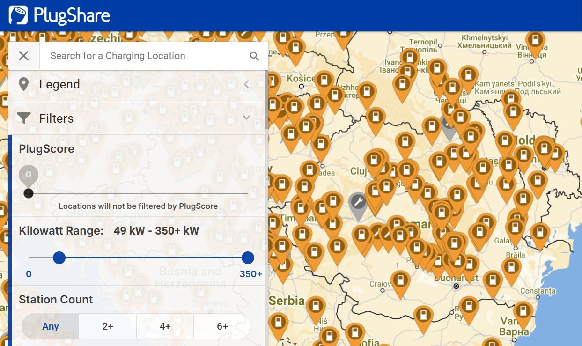Click the charger pin near Craiova
582x346 pixels.
coord(401,283)
